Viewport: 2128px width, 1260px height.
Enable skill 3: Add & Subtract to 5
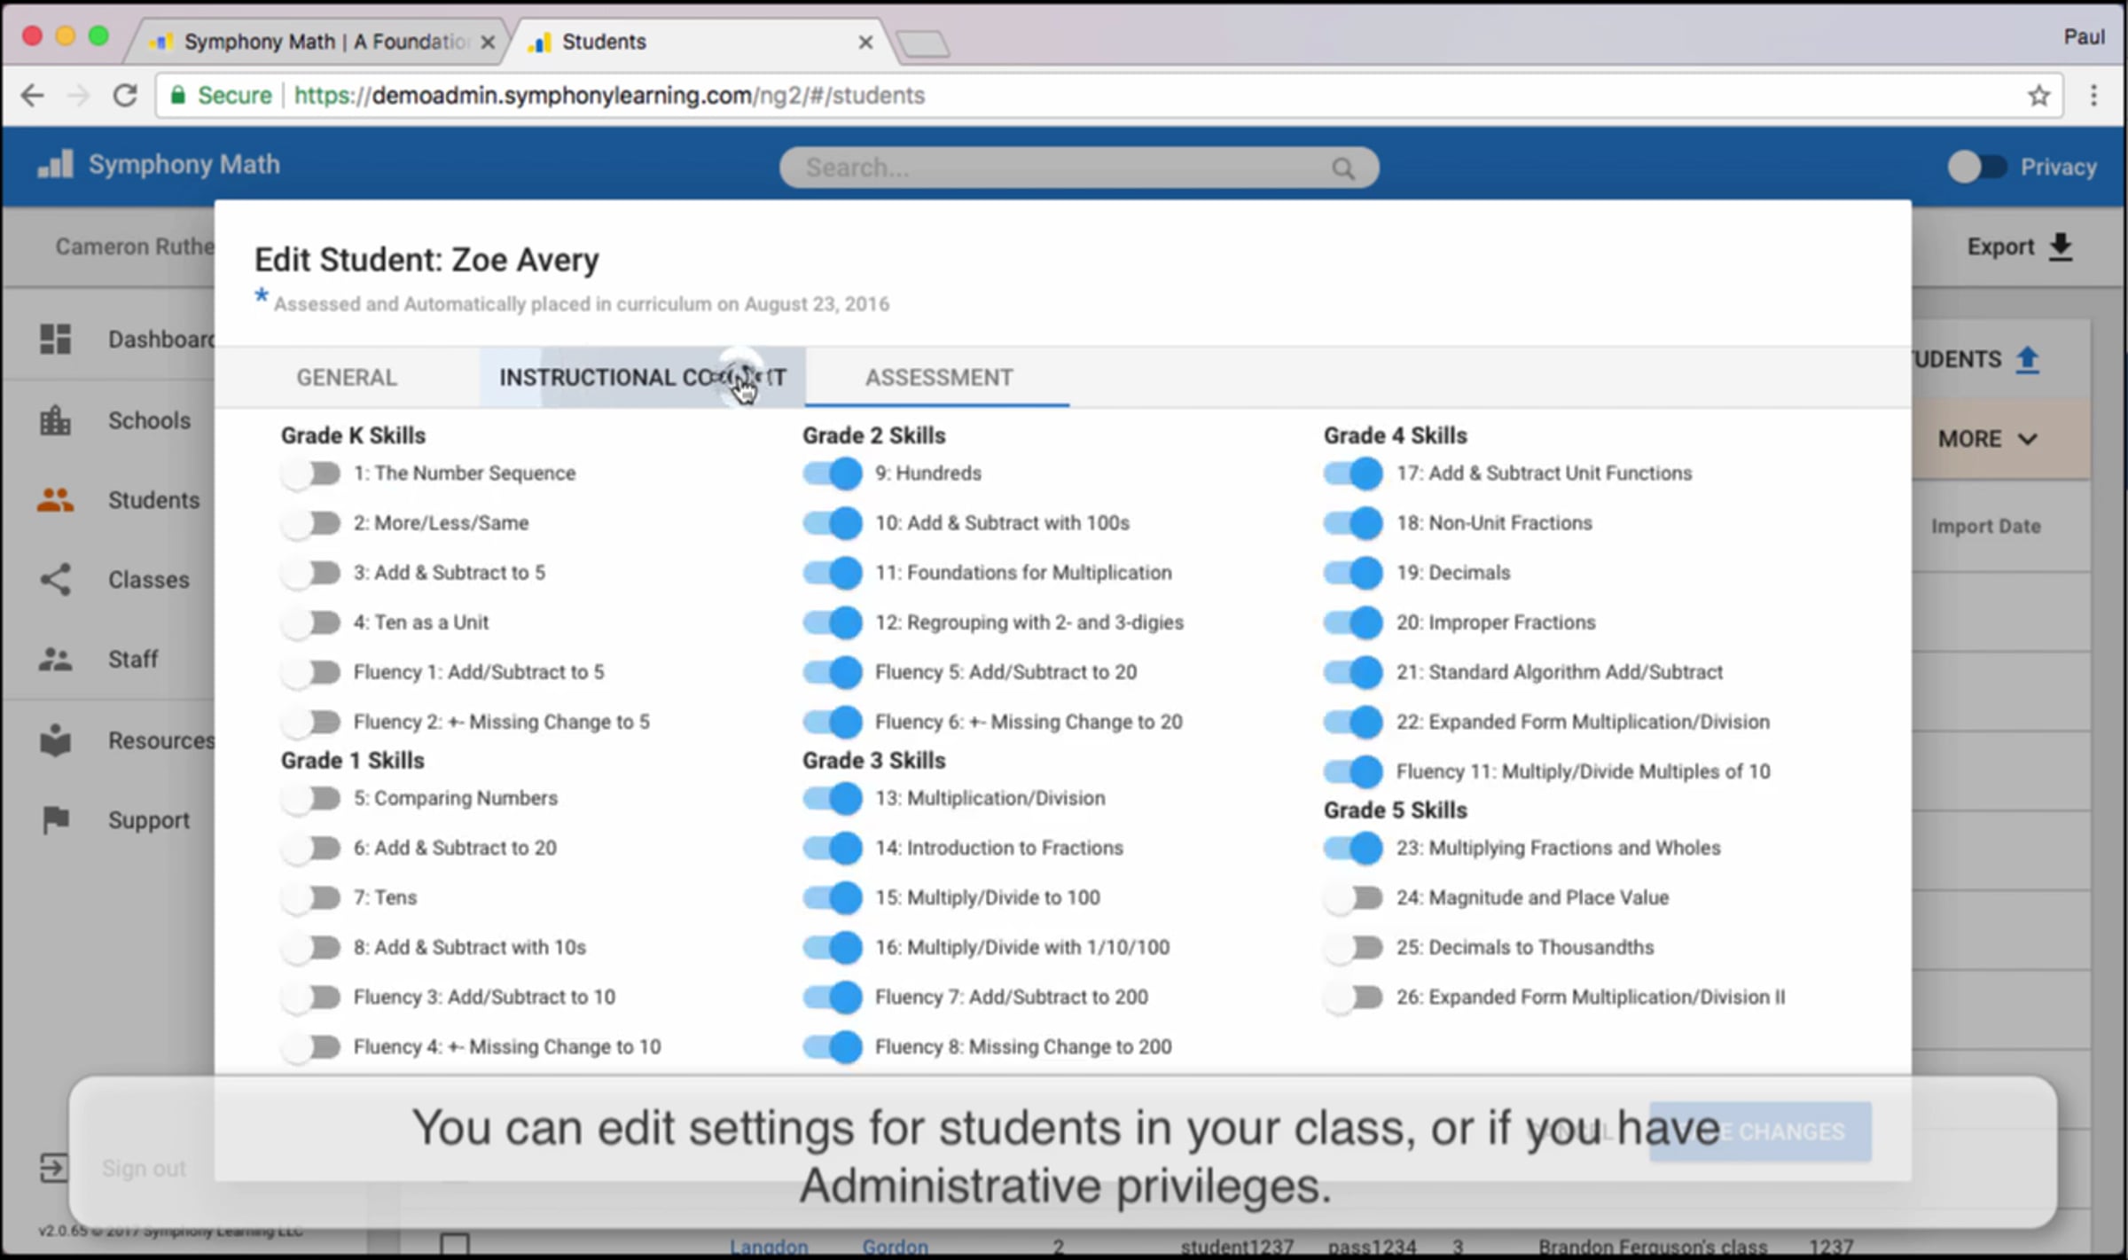[311, 573]
